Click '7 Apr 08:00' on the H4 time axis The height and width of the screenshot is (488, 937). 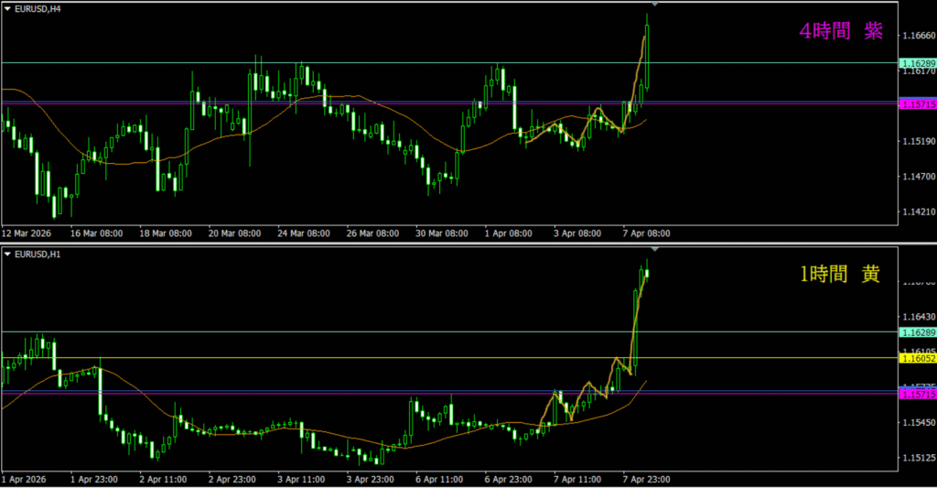(647, 233)
